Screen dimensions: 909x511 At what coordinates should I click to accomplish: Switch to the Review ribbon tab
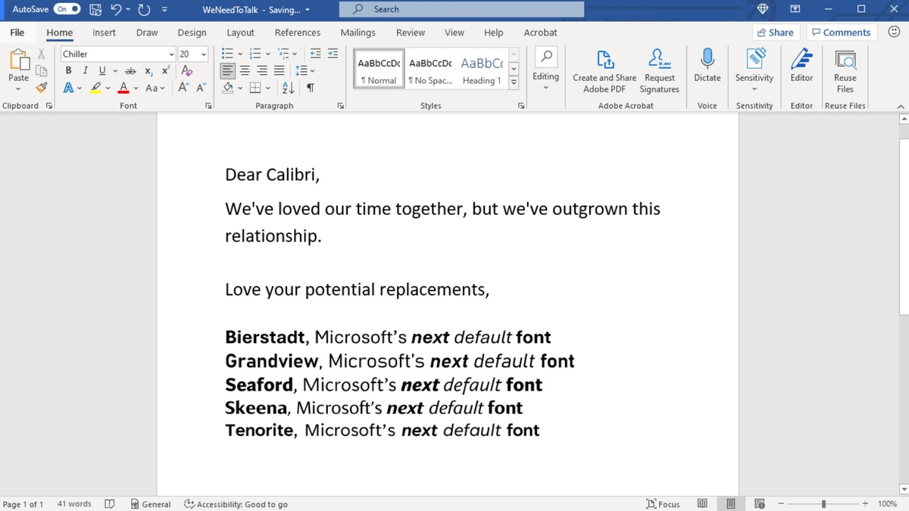tap(410, 33)
